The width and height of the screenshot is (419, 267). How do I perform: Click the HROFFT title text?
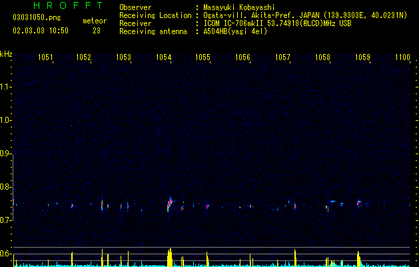click(x=69, y=5)
